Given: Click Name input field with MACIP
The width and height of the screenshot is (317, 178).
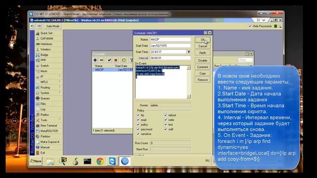Looking at the screenshot, I should pos(170,40).
